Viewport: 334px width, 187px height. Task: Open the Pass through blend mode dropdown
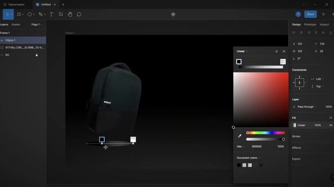307,107
